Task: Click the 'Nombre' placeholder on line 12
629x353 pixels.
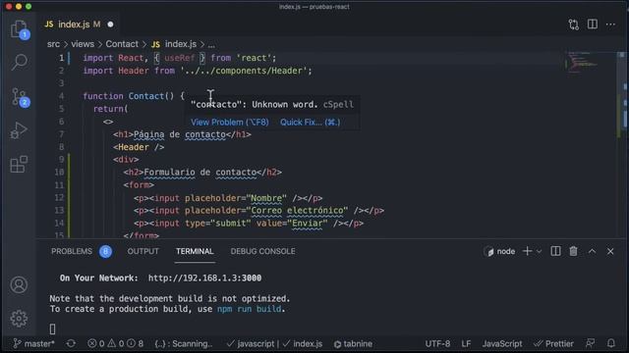Action: [x=266, y=198]
